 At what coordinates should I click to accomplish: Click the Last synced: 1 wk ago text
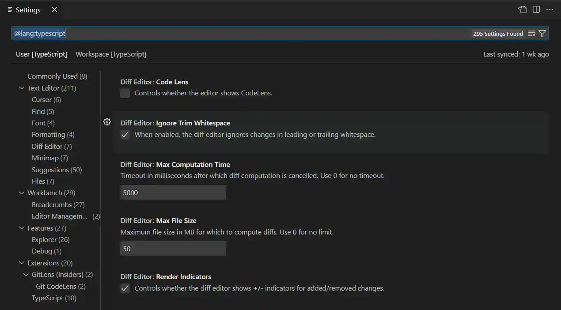pyautogui.click(x=515, y=54)
